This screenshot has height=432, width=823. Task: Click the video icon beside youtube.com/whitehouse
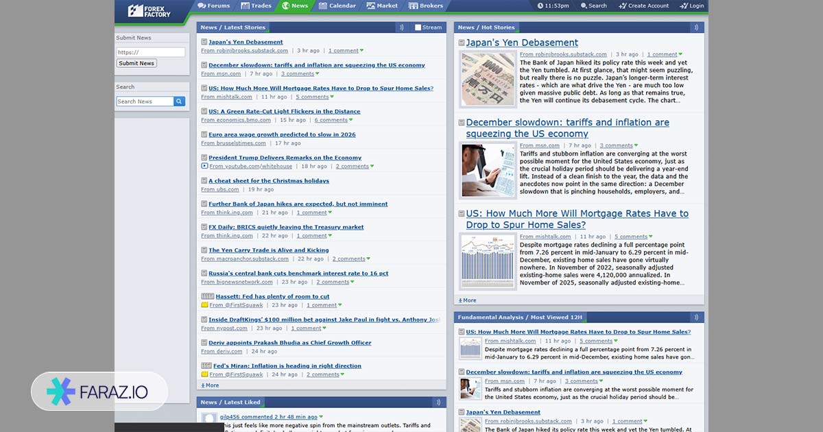204,166
